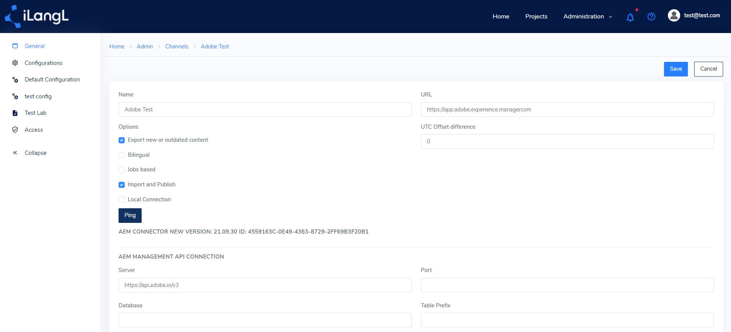Focus the Port input field

click(x=567, y=285)
